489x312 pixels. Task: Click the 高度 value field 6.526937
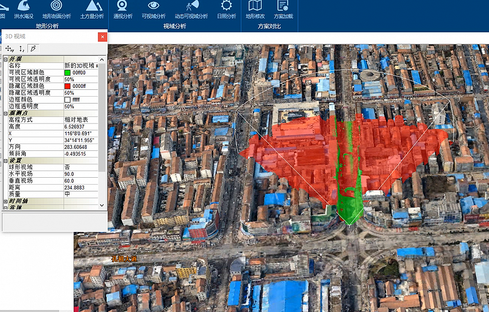(81, 126)
